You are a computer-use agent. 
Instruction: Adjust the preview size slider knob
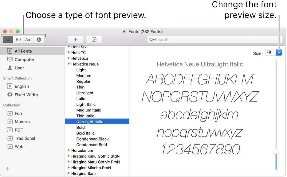276,152
